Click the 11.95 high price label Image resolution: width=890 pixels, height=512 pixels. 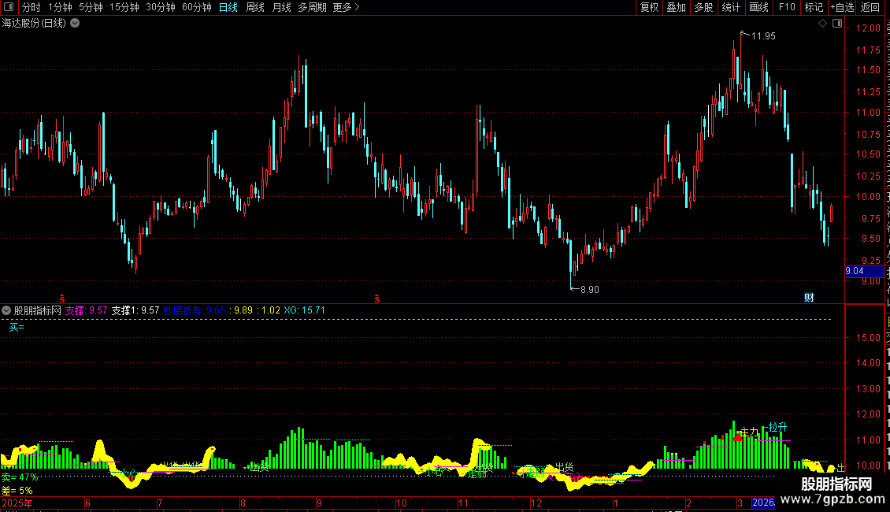pyautogui.click(x=763, y=36)
